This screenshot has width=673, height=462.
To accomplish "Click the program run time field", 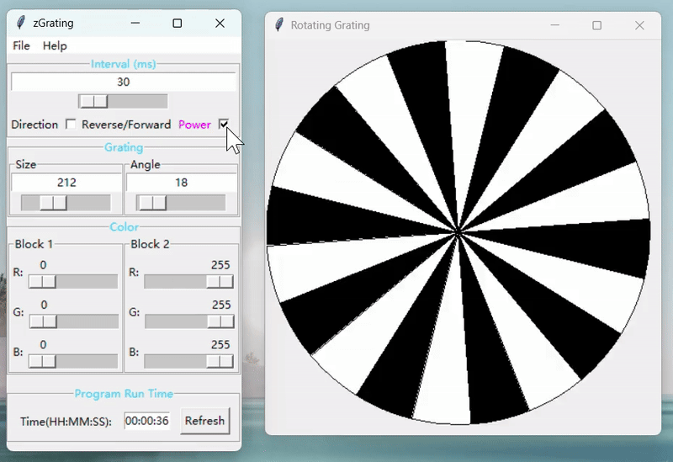I will (147, 421).
